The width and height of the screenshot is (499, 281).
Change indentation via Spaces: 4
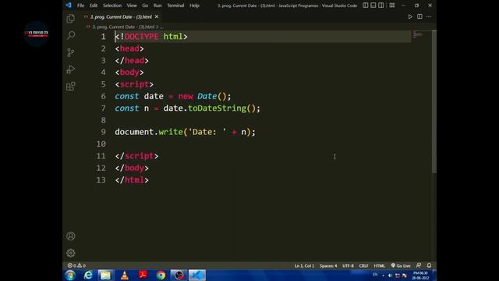[x=328, y=265]
